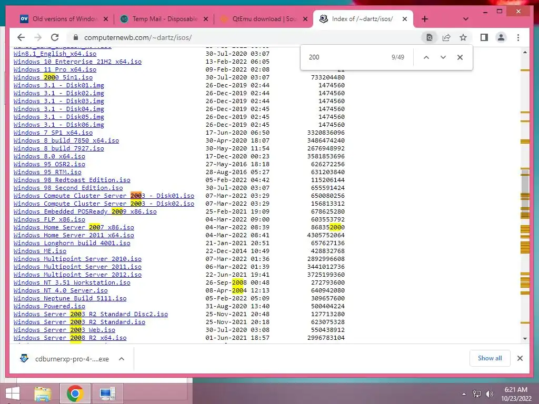
Task: Close the Old versions of Windows tab
Action: (106, 19)
